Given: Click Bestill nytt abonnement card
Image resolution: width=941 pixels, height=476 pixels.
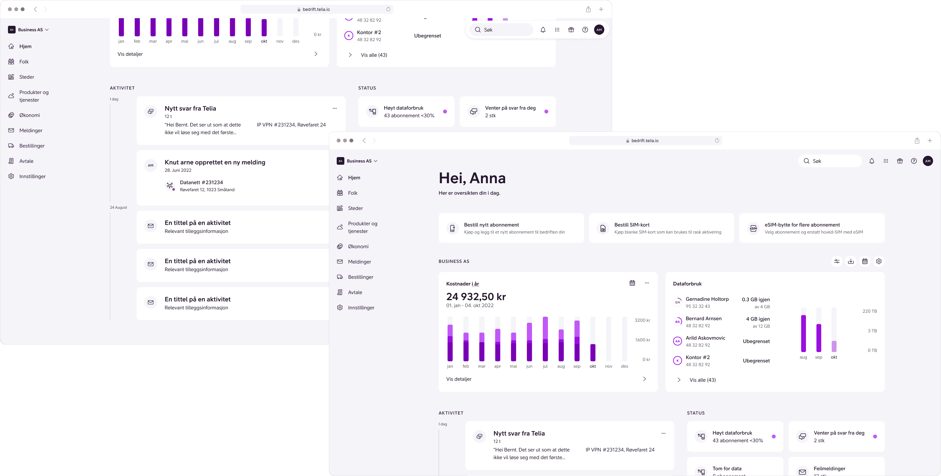Looking at the screenshot, I should click(511, 228).
